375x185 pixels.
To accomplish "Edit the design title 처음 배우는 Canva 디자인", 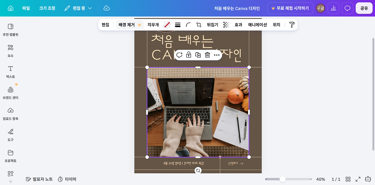I will tap(237, 8).
